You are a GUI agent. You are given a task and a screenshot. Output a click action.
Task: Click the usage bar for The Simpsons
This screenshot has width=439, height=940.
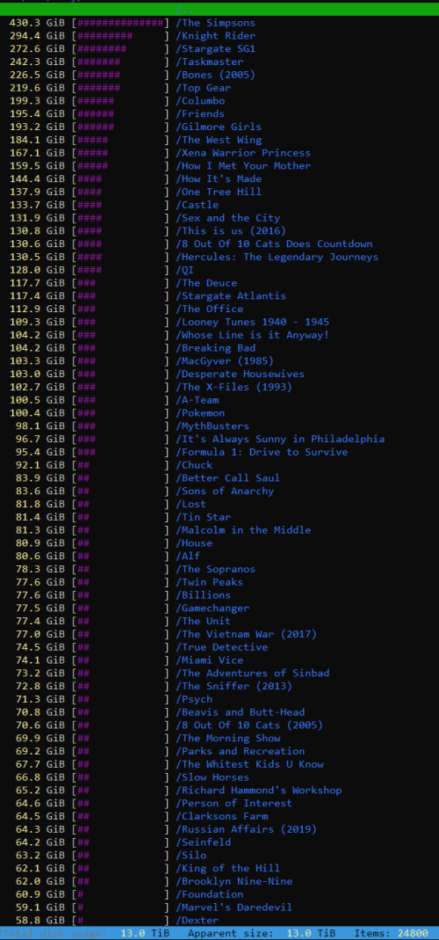(x=120, y=23)
